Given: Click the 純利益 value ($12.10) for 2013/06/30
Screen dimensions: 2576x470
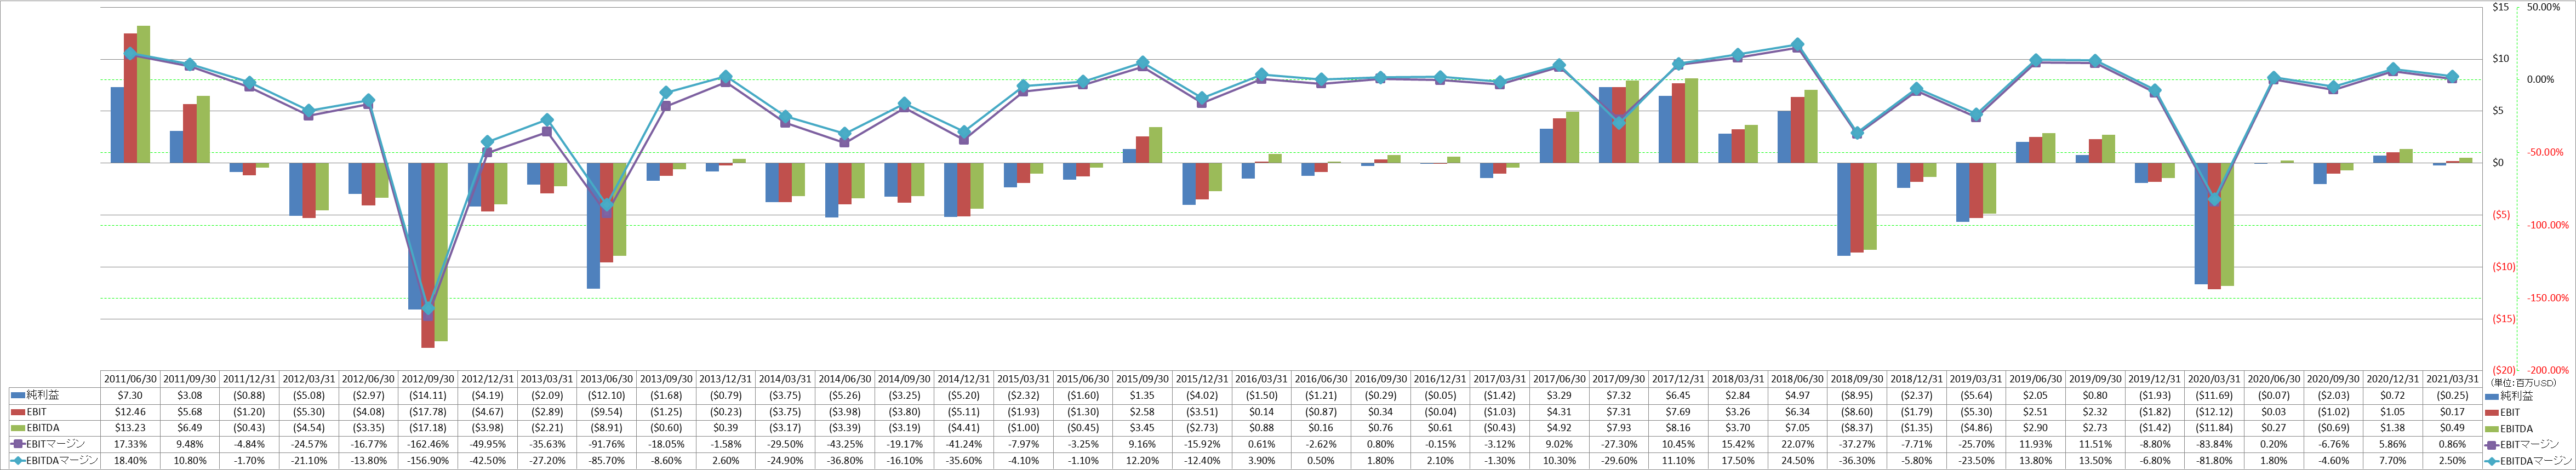Looking at the screenshot, I should click(606, 396).
